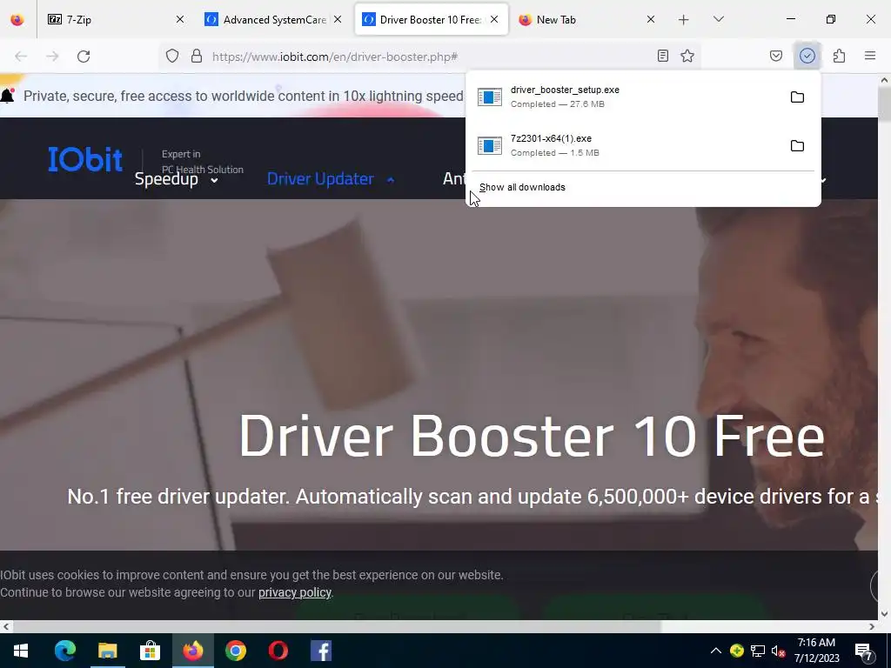Image resolution: width=891 pixels, height=668 pixels.
Task: Toggle reader view icon
Action: 662,56
